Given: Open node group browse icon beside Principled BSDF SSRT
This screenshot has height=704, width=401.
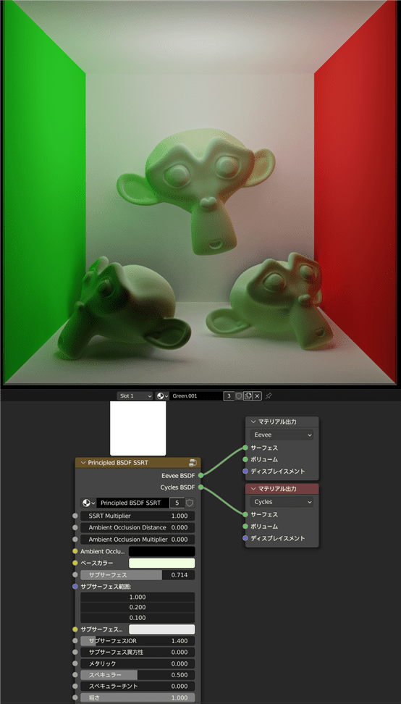Looking at the screenshot, I should coord(88,503).
